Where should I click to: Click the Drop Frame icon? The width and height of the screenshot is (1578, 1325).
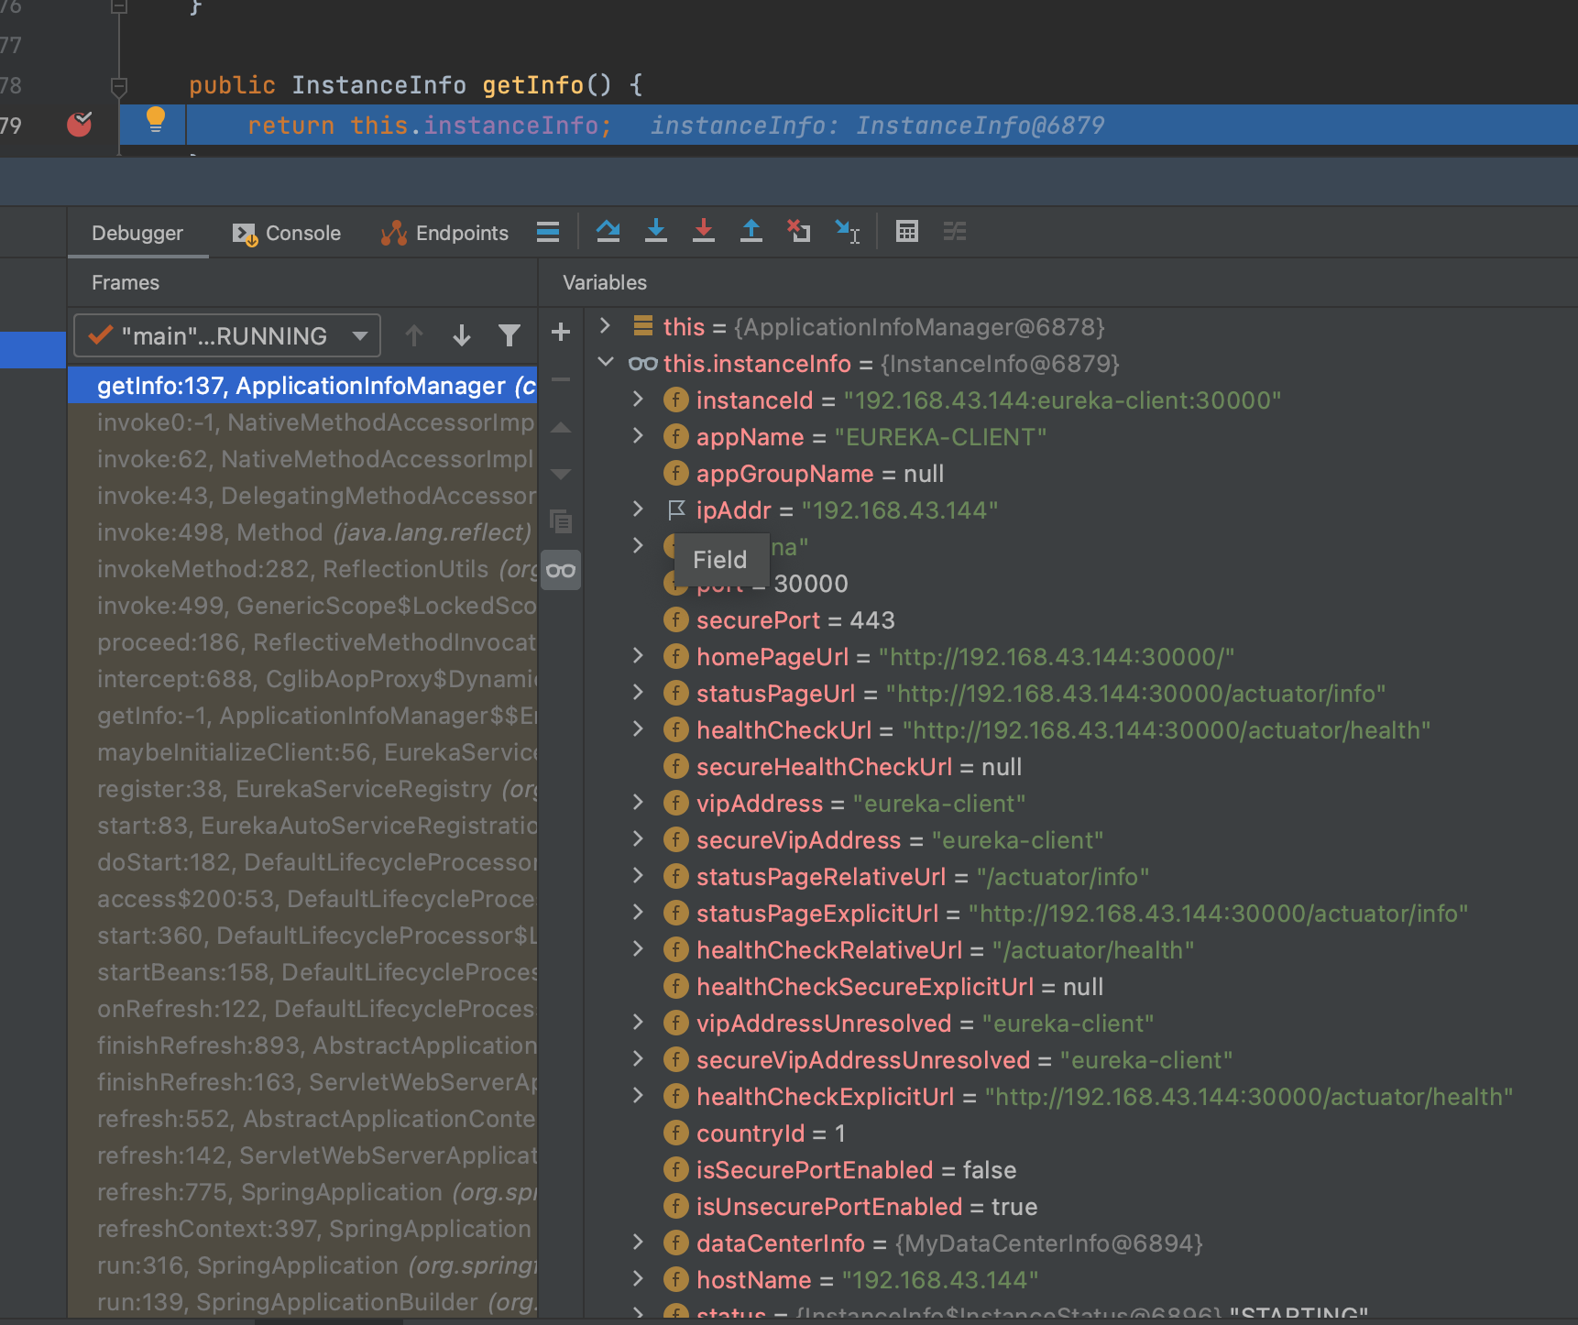(x=799, y=232)
